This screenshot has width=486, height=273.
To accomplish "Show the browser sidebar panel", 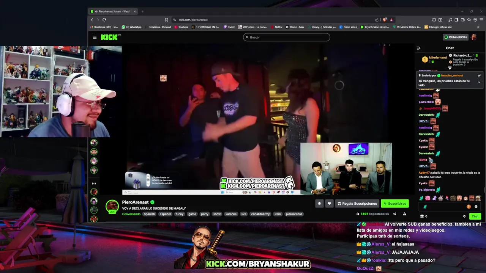I will tap(456, 20).
